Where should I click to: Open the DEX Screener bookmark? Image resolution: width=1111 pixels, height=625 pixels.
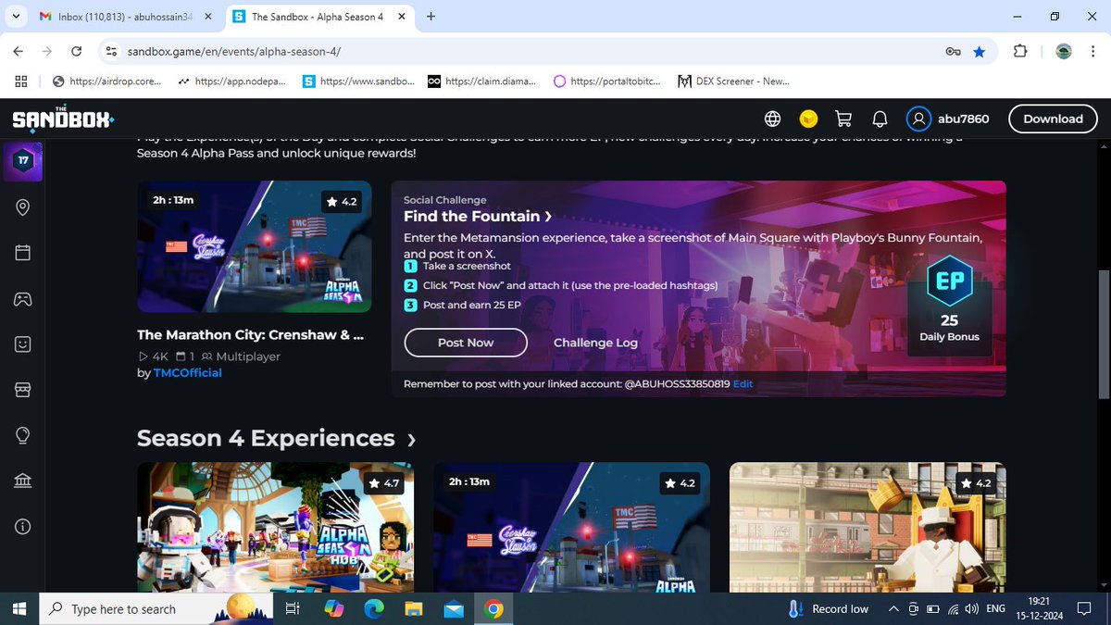[733, 81]
